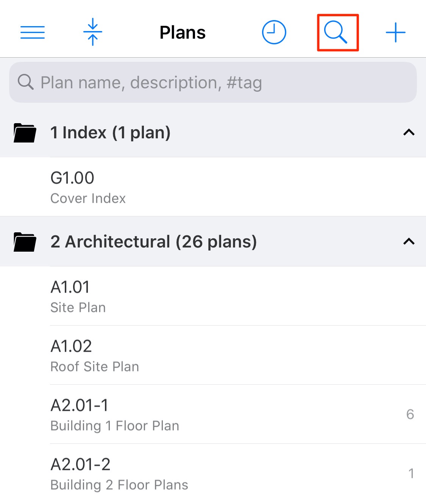Tap the count badge 6 on A2.01-1
This screenshot has width=426, height=498.
pyautogui.click(x=410, y=414)
